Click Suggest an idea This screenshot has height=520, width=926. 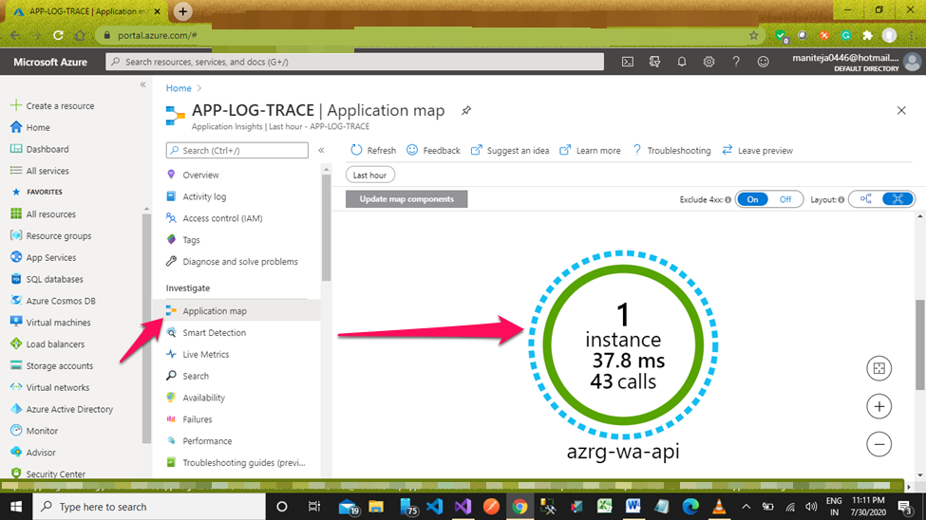point(510,151)
